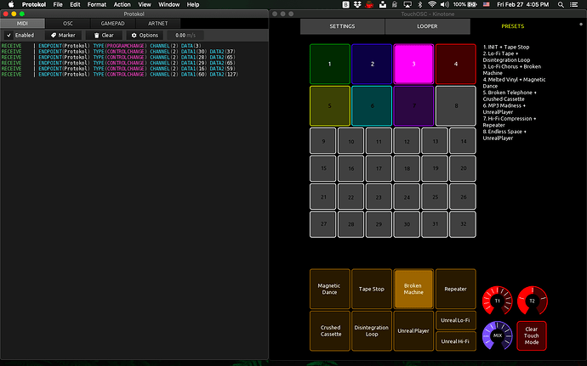This screenshot has height=366, width=587.
Task: Toggle the Unreal Lo-Fi button
Action: 455,320
